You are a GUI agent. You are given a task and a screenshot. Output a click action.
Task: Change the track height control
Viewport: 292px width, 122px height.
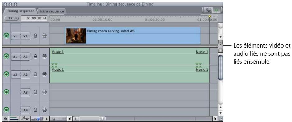click(37, 119)
